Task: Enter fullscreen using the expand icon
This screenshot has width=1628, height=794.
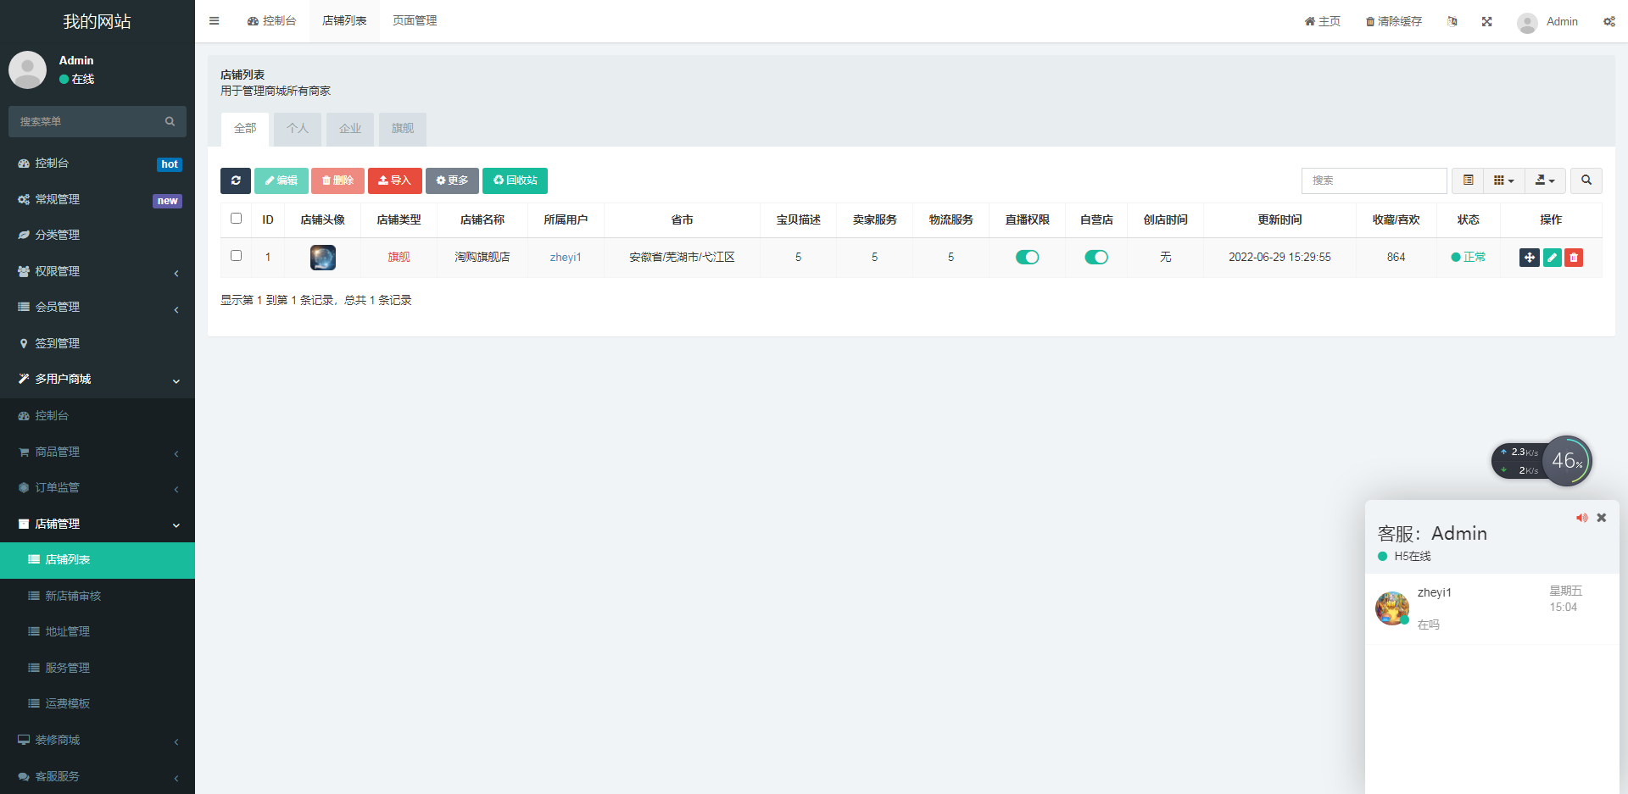Action: 1486,22
